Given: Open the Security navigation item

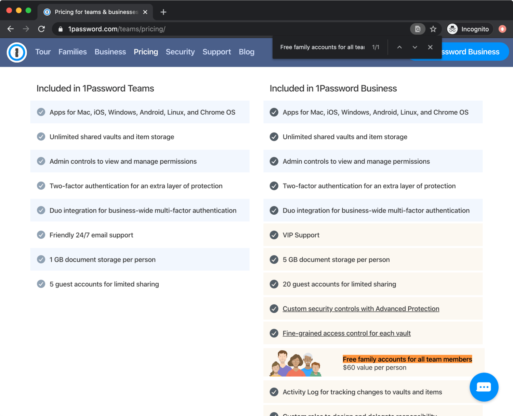Looking at the screenshot, I should pyautogui.click(x=180, y=52).
